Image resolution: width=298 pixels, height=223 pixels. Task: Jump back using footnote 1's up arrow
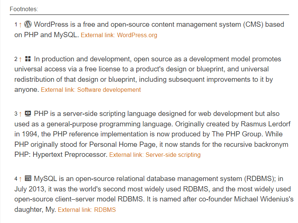20,25
